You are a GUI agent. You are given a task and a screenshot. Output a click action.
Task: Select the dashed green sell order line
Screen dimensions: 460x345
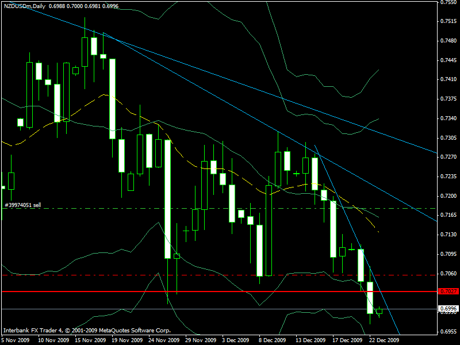point(172,208)
